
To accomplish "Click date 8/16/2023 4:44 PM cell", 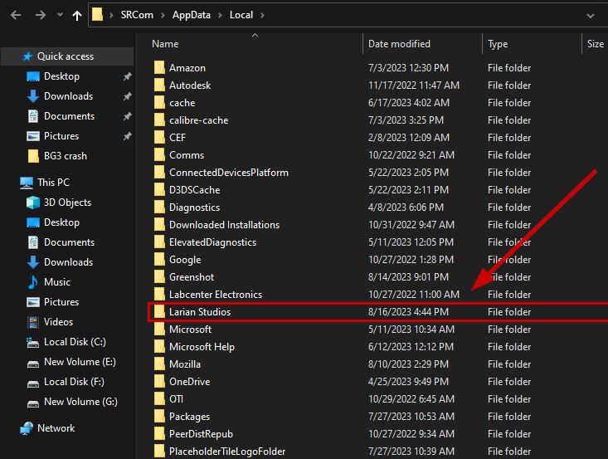I will (408, 312).
